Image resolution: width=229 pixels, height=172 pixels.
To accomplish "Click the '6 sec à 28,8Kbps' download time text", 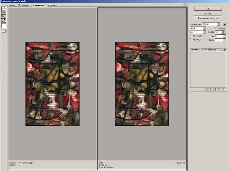I will pos(106,167).
